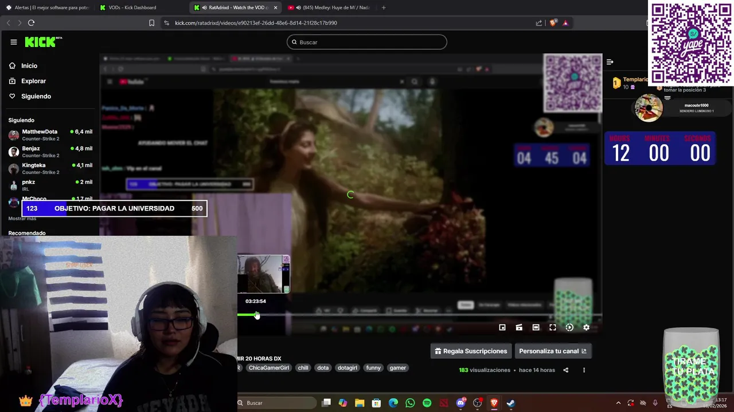Screen dimensions: 734x412
Task: Click the 183 visualizaciones text
Action: click(485, 370)
